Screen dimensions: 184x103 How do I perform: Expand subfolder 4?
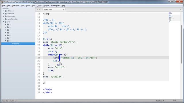5,30
